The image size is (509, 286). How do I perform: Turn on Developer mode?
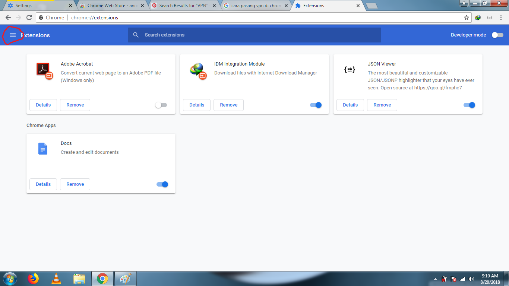[497, 35]
